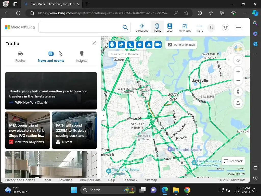Select the Traffic tool in header
The width and height of the screenshot is (261, 196).
157,28
